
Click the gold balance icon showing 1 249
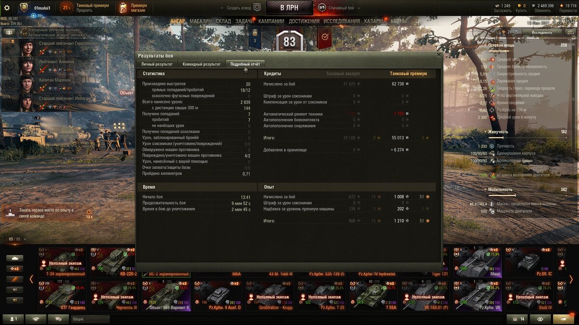pyautogui.click(x=497, y=5)
